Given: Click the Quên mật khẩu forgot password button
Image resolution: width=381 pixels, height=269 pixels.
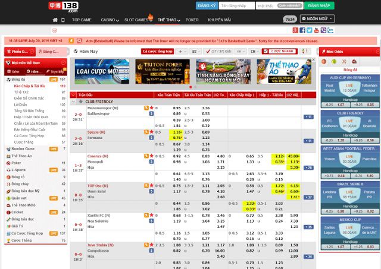Looking at the screenshot, I should (x=290, y=5).
